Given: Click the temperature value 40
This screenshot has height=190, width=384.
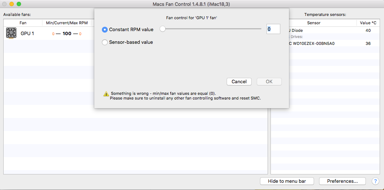Looking at the screenshot, I should (x=368, y=30).
